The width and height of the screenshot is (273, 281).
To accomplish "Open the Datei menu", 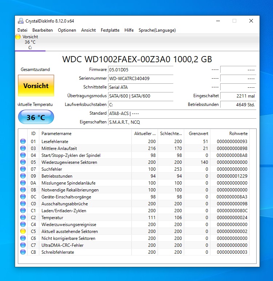I will click(23, 30).
